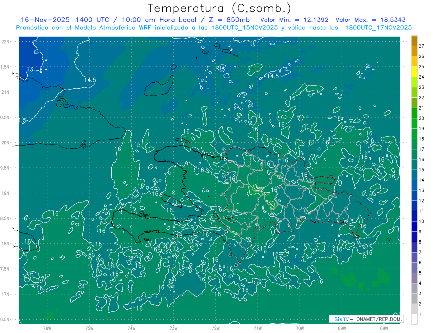
Task: Click longitude axis label "71W"
Action: pos(258,328)
